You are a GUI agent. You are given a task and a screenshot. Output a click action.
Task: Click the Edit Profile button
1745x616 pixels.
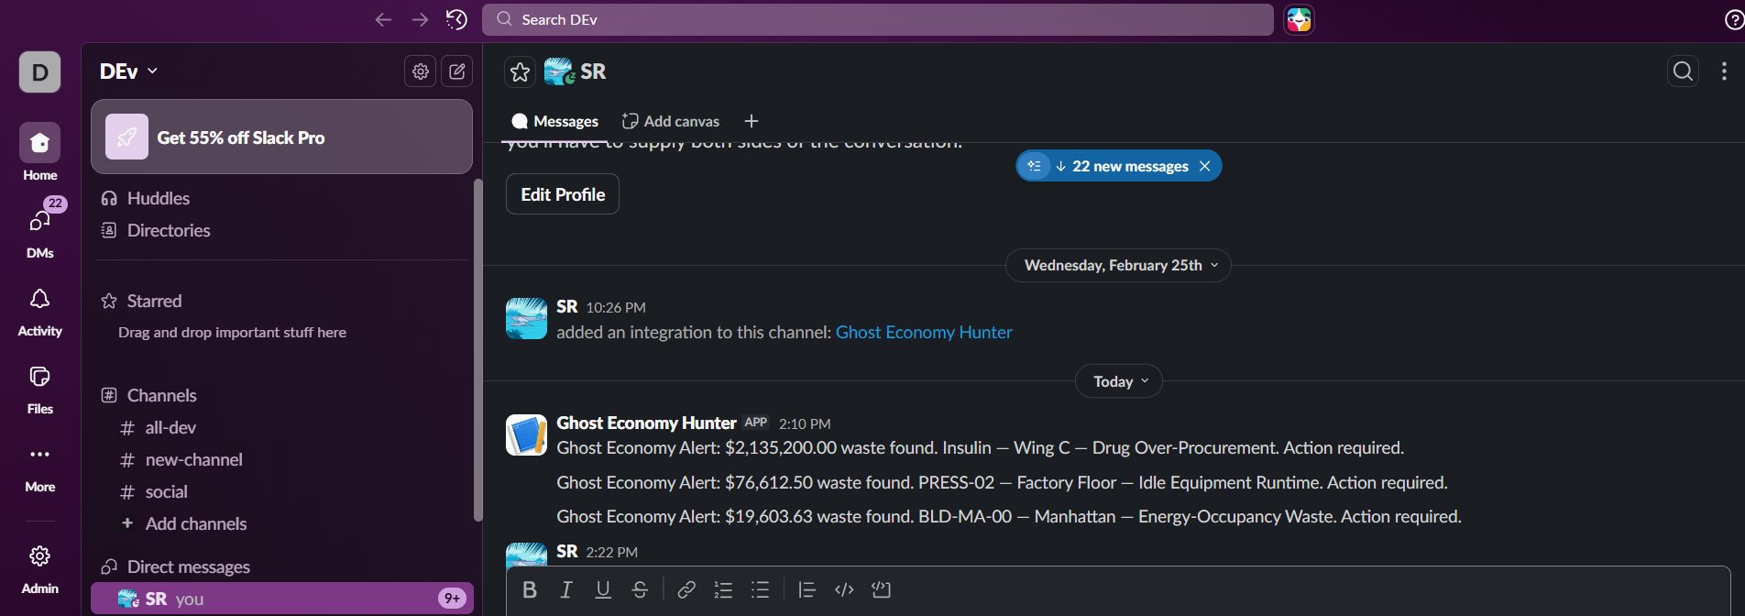pyautogui.click(x=563, y=194)
